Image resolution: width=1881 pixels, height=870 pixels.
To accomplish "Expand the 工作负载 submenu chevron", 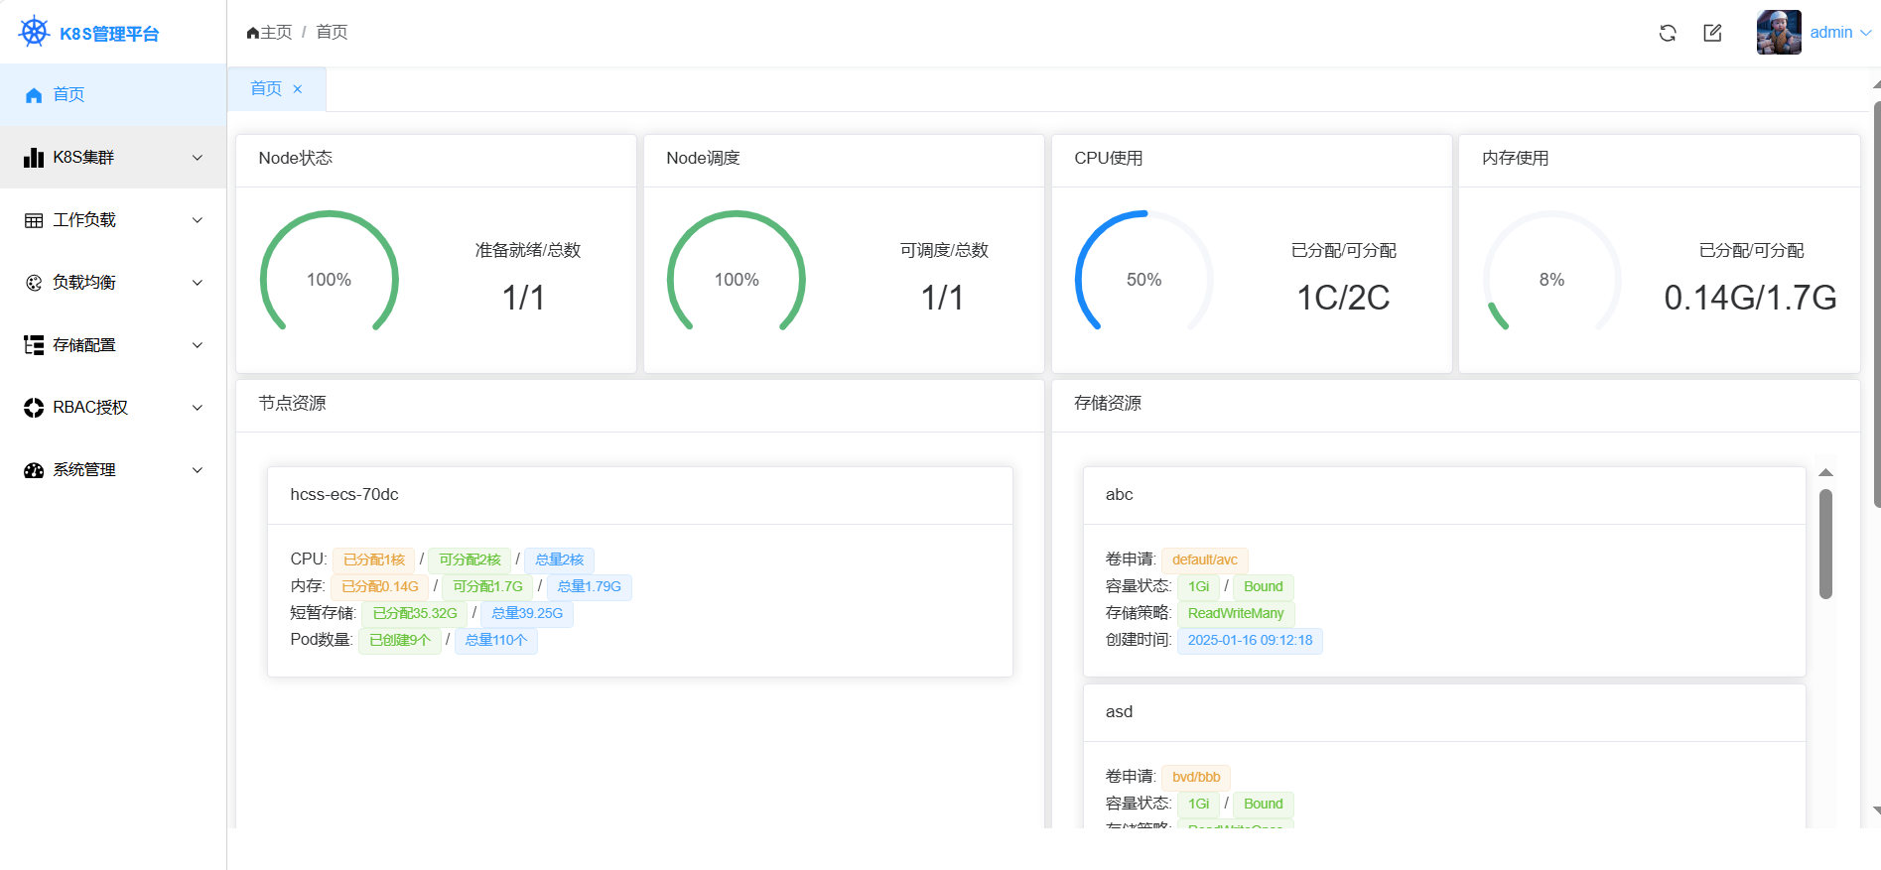I will [198, 220].
